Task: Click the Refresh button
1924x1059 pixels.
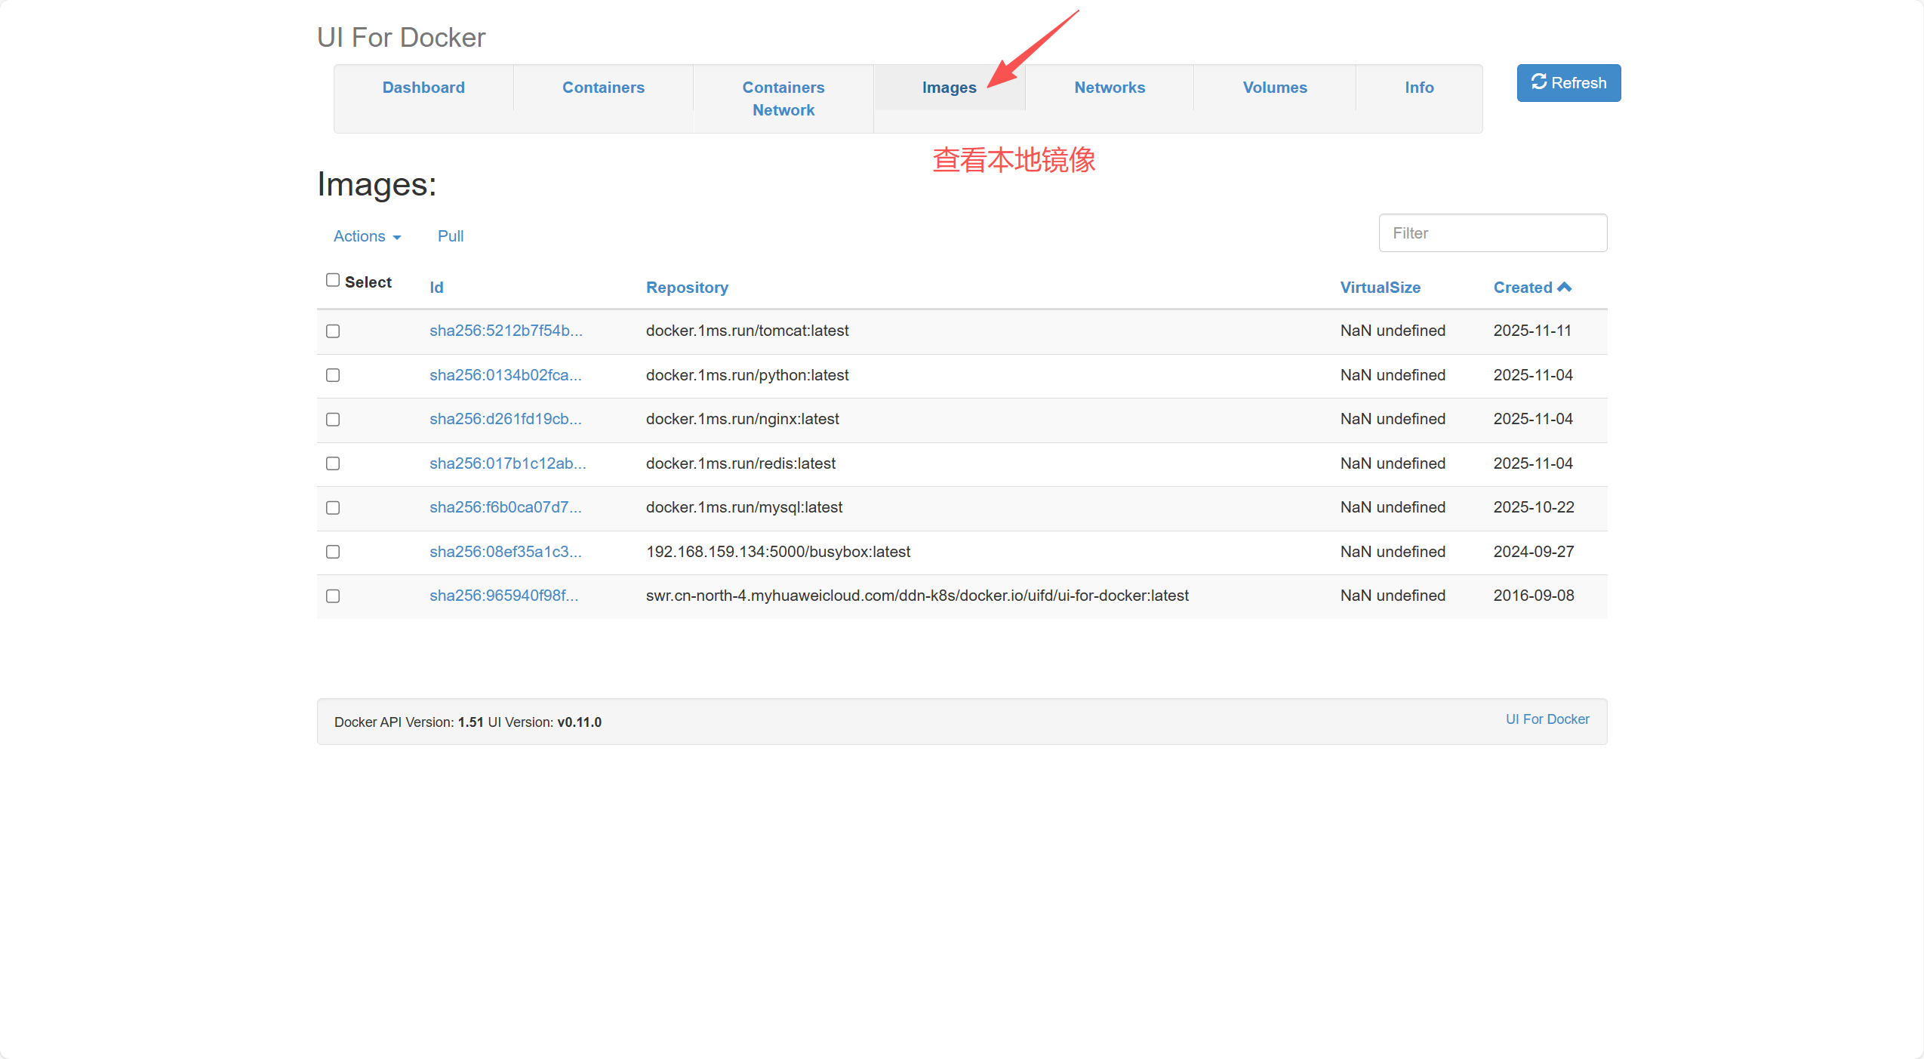Action: click(1568, 83)
